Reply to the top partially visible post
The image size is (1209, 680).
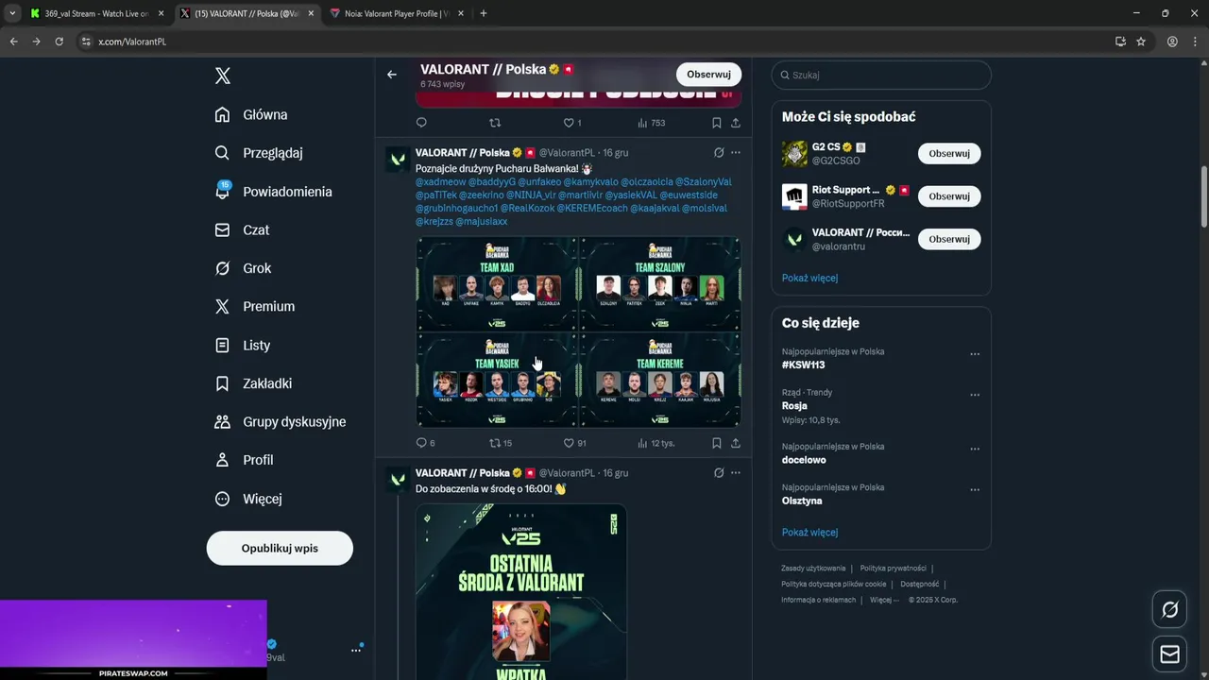point(421,123)
